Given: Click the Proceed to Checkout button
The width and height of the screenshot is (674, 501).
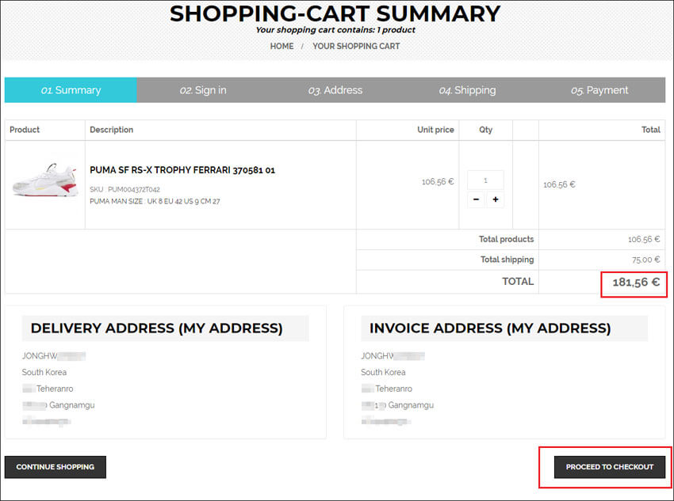Looking at the screenshot, I should coord(610,467).
